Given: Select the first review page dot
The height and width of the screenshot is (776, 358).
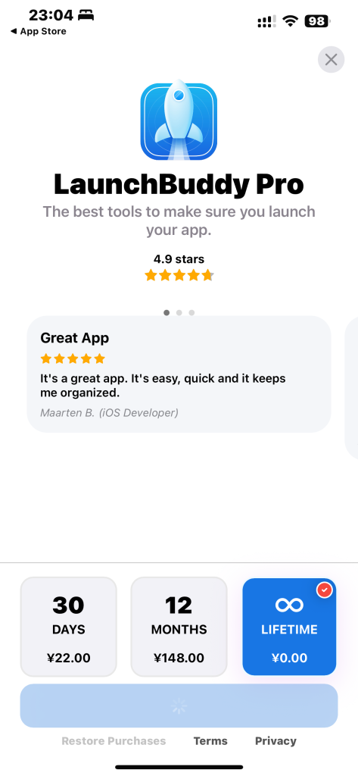Looking at the screenshot, I should pyautogui.click(x=167, y=313).
